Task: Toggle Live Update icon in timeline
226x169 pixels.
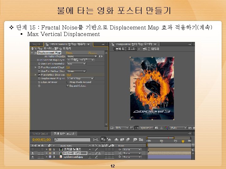Action: (103, 139)
